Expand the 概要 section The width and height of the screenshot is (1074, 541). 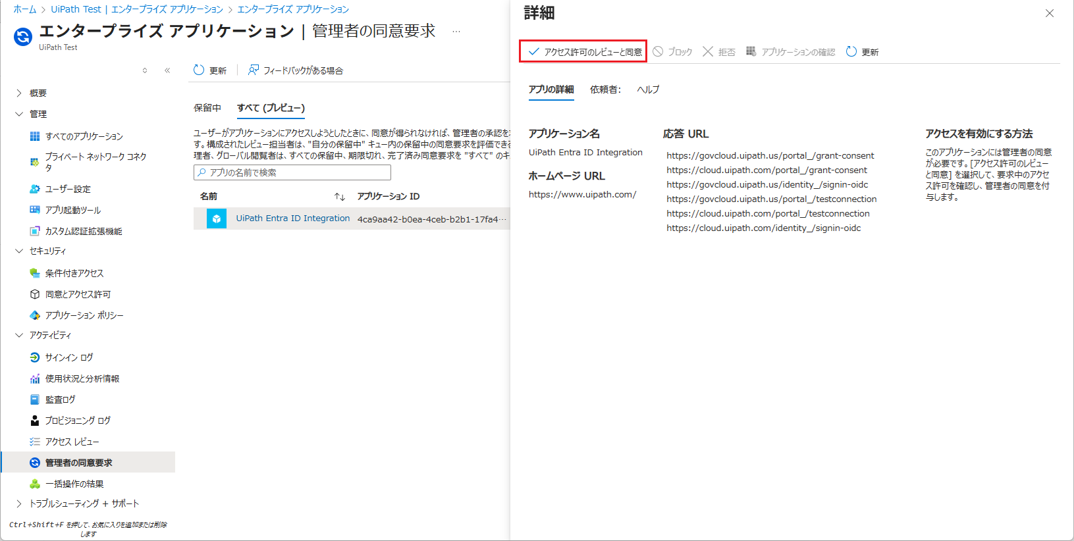click(19, 93)
